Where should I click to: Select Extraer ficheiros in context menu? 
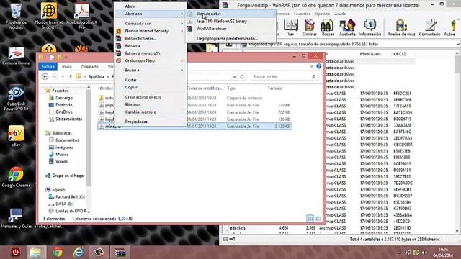coord(151,38)
